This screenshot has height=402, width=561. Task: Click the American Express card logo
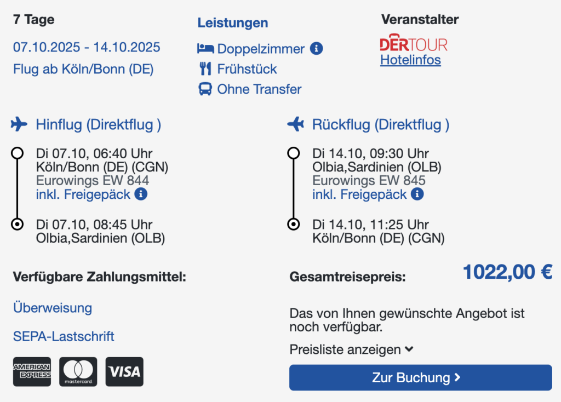click(x=32, y=371)
